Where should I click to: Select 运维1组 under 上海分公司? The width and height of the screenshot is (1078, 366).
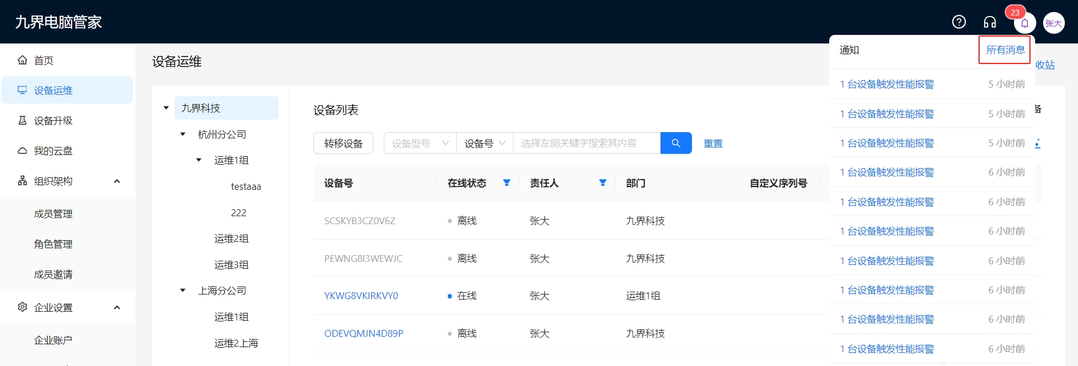point(232,317)
